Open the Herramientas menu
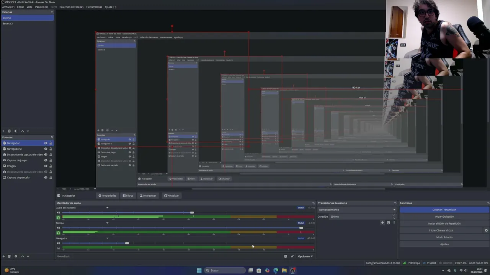 [x=94, y=7]
